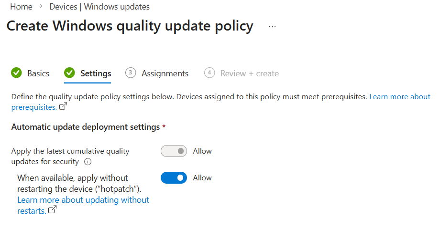Show info for cumulative quality updates setting
Screen dimensions: 440x229
tap(88, 162)
